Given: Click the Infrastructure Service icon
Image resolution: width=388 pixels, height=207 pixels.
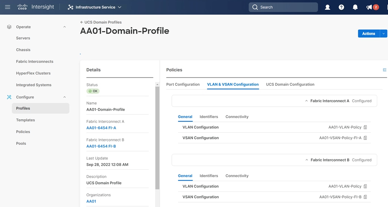Looking at the screenshot, I should [x=70, y=7].
